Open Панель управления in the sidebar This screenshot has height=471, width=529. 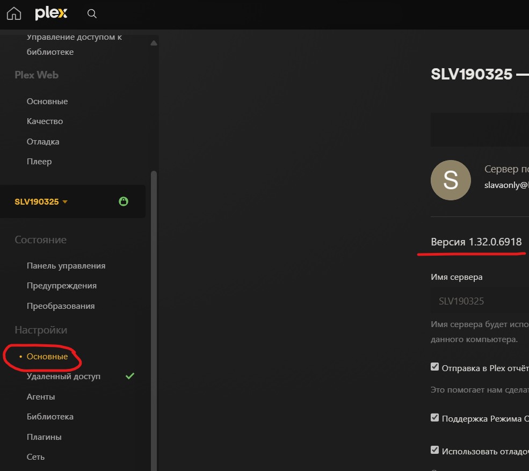pos(66,266)
